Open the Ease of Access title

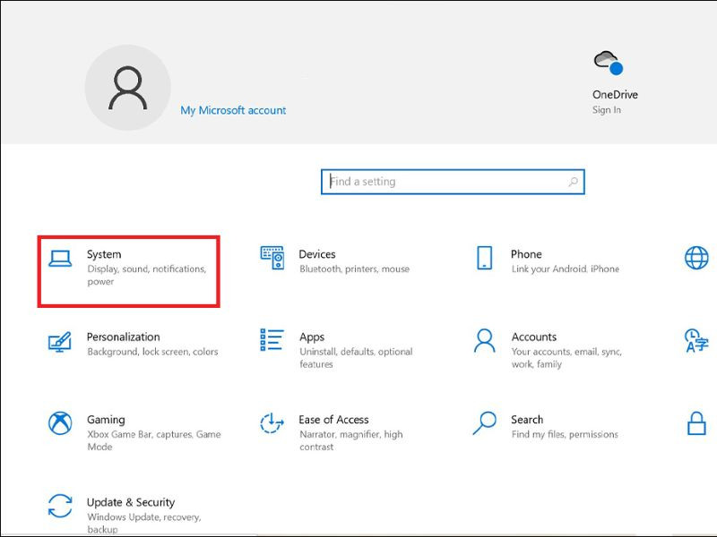[x=333, y=420]
